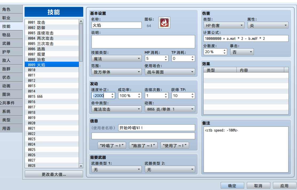
Task: Increase 分散度 with the up arrow
Action: point(224,50)
